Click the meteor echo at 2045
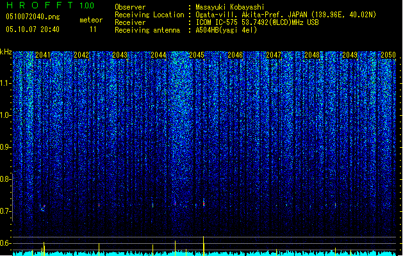403x256 pixels. pyautogui.click(x=204, y=203)
